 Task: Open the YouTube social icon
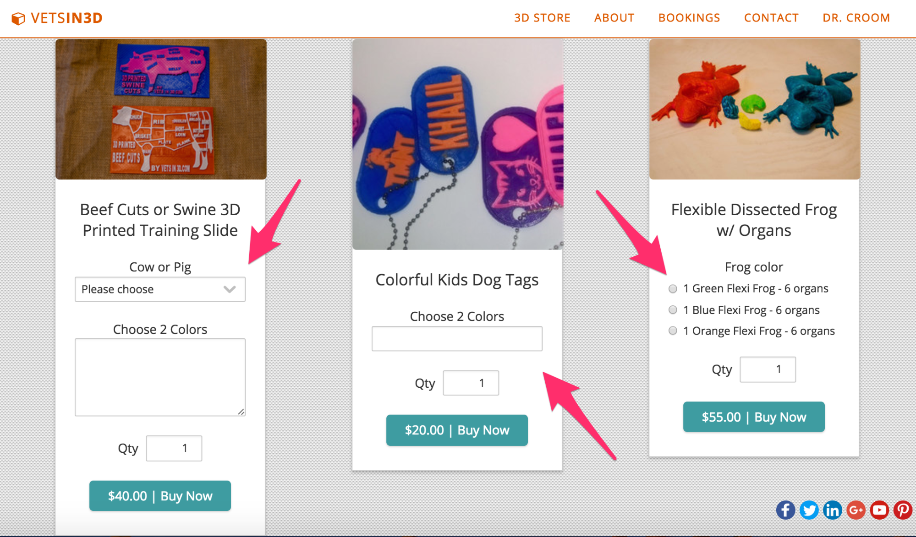click(x=879, y=510)
